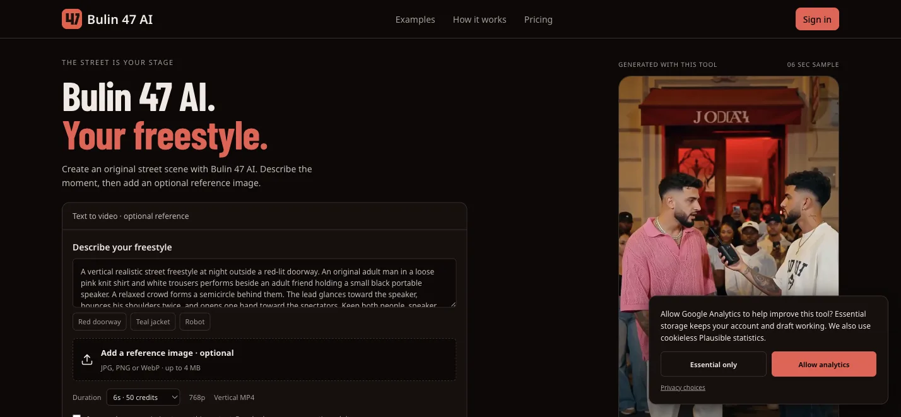901x417 pixels.
Task: Click "THE STREET IS YOUR STAGE" tagline
Action: pos(117,62)
